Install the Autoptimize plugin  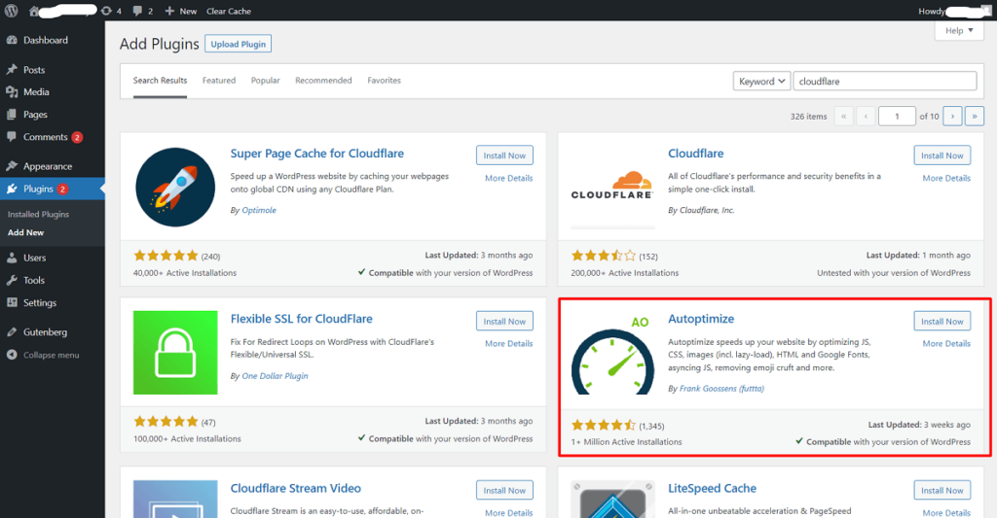point(942,322)
